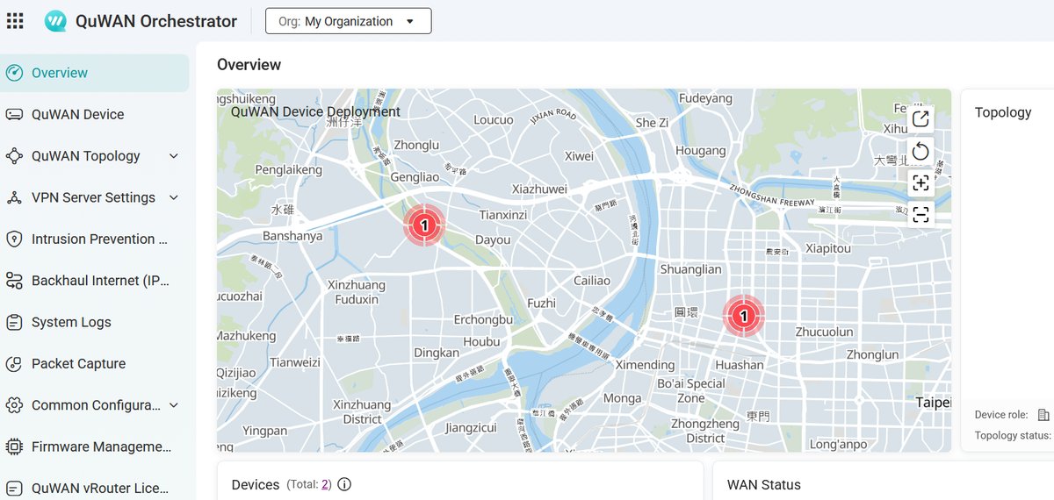Open map in external window icon
This screenshot has height=500, width=1054.
pyautogui.click(x=920, y=119)
